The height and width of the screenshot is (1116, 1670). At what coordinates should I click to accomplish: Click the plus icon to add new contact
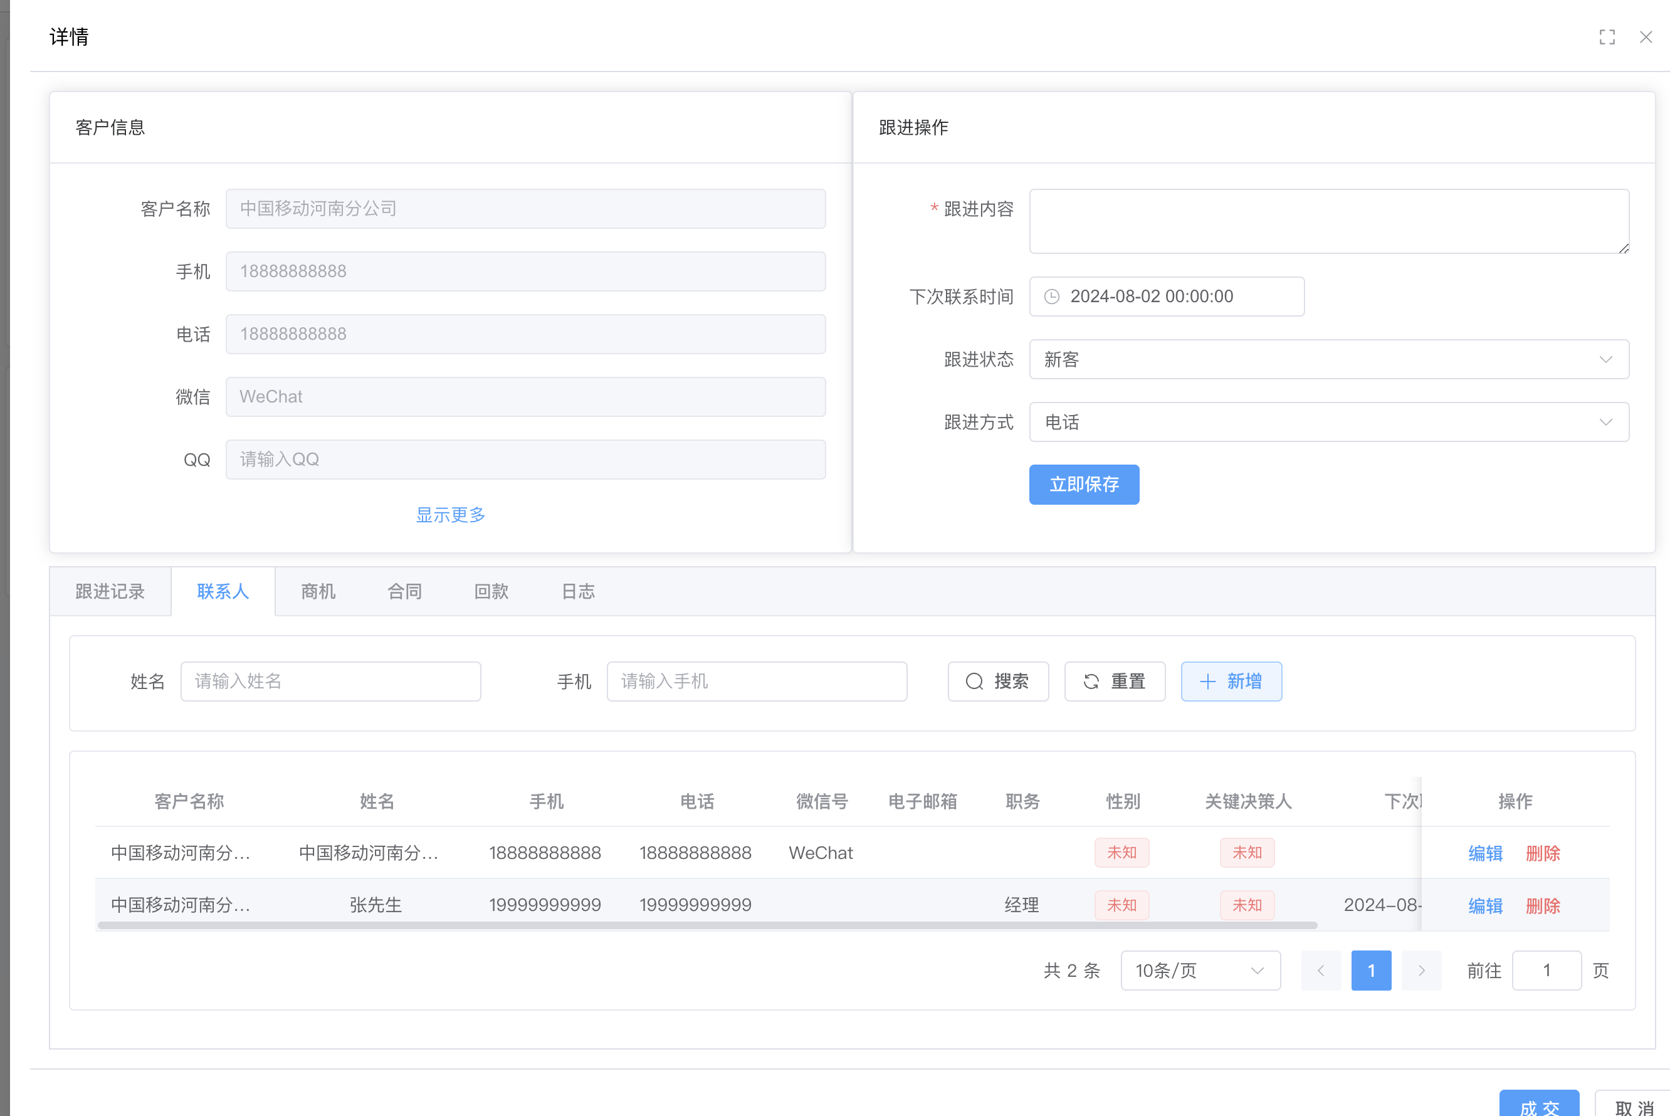(x=1208, y=681)
